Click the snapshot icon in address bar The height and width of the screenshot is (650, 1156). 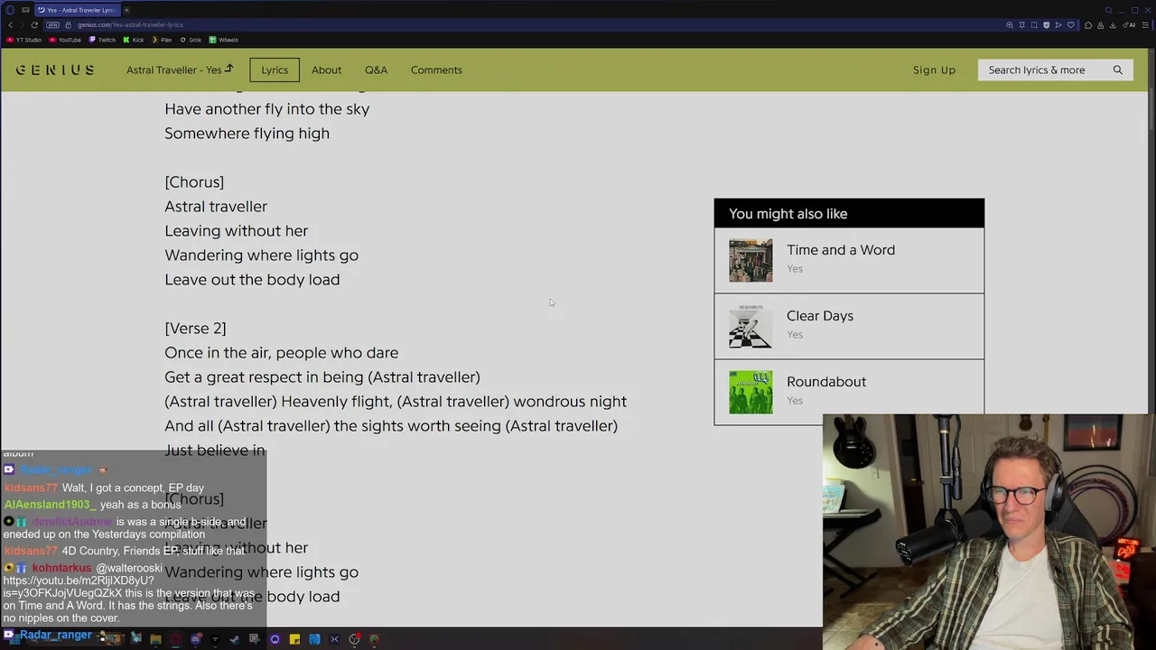[x=1034, y=25]
